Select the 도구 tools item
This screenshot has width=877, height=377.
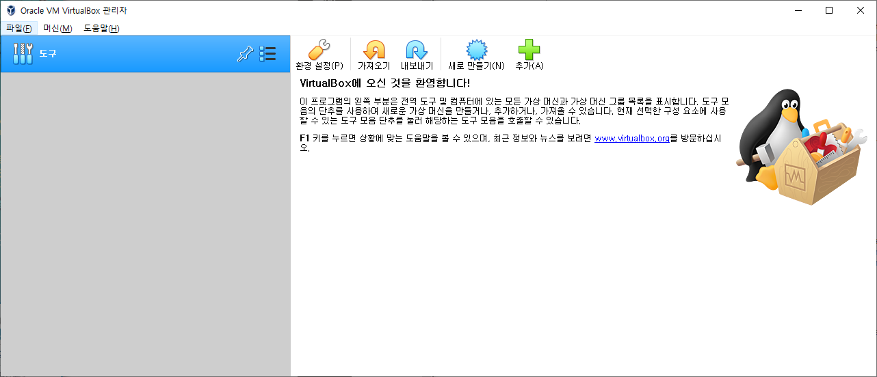coord(145,54)
